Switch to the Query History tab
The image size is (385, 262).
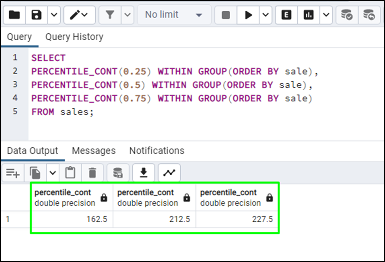[74, 37]
